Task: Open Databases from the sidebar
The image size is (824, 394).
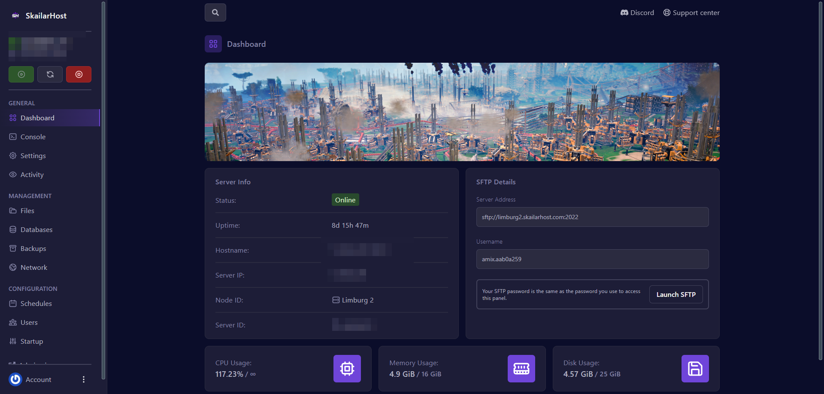Action: click(x=36, y=229)
